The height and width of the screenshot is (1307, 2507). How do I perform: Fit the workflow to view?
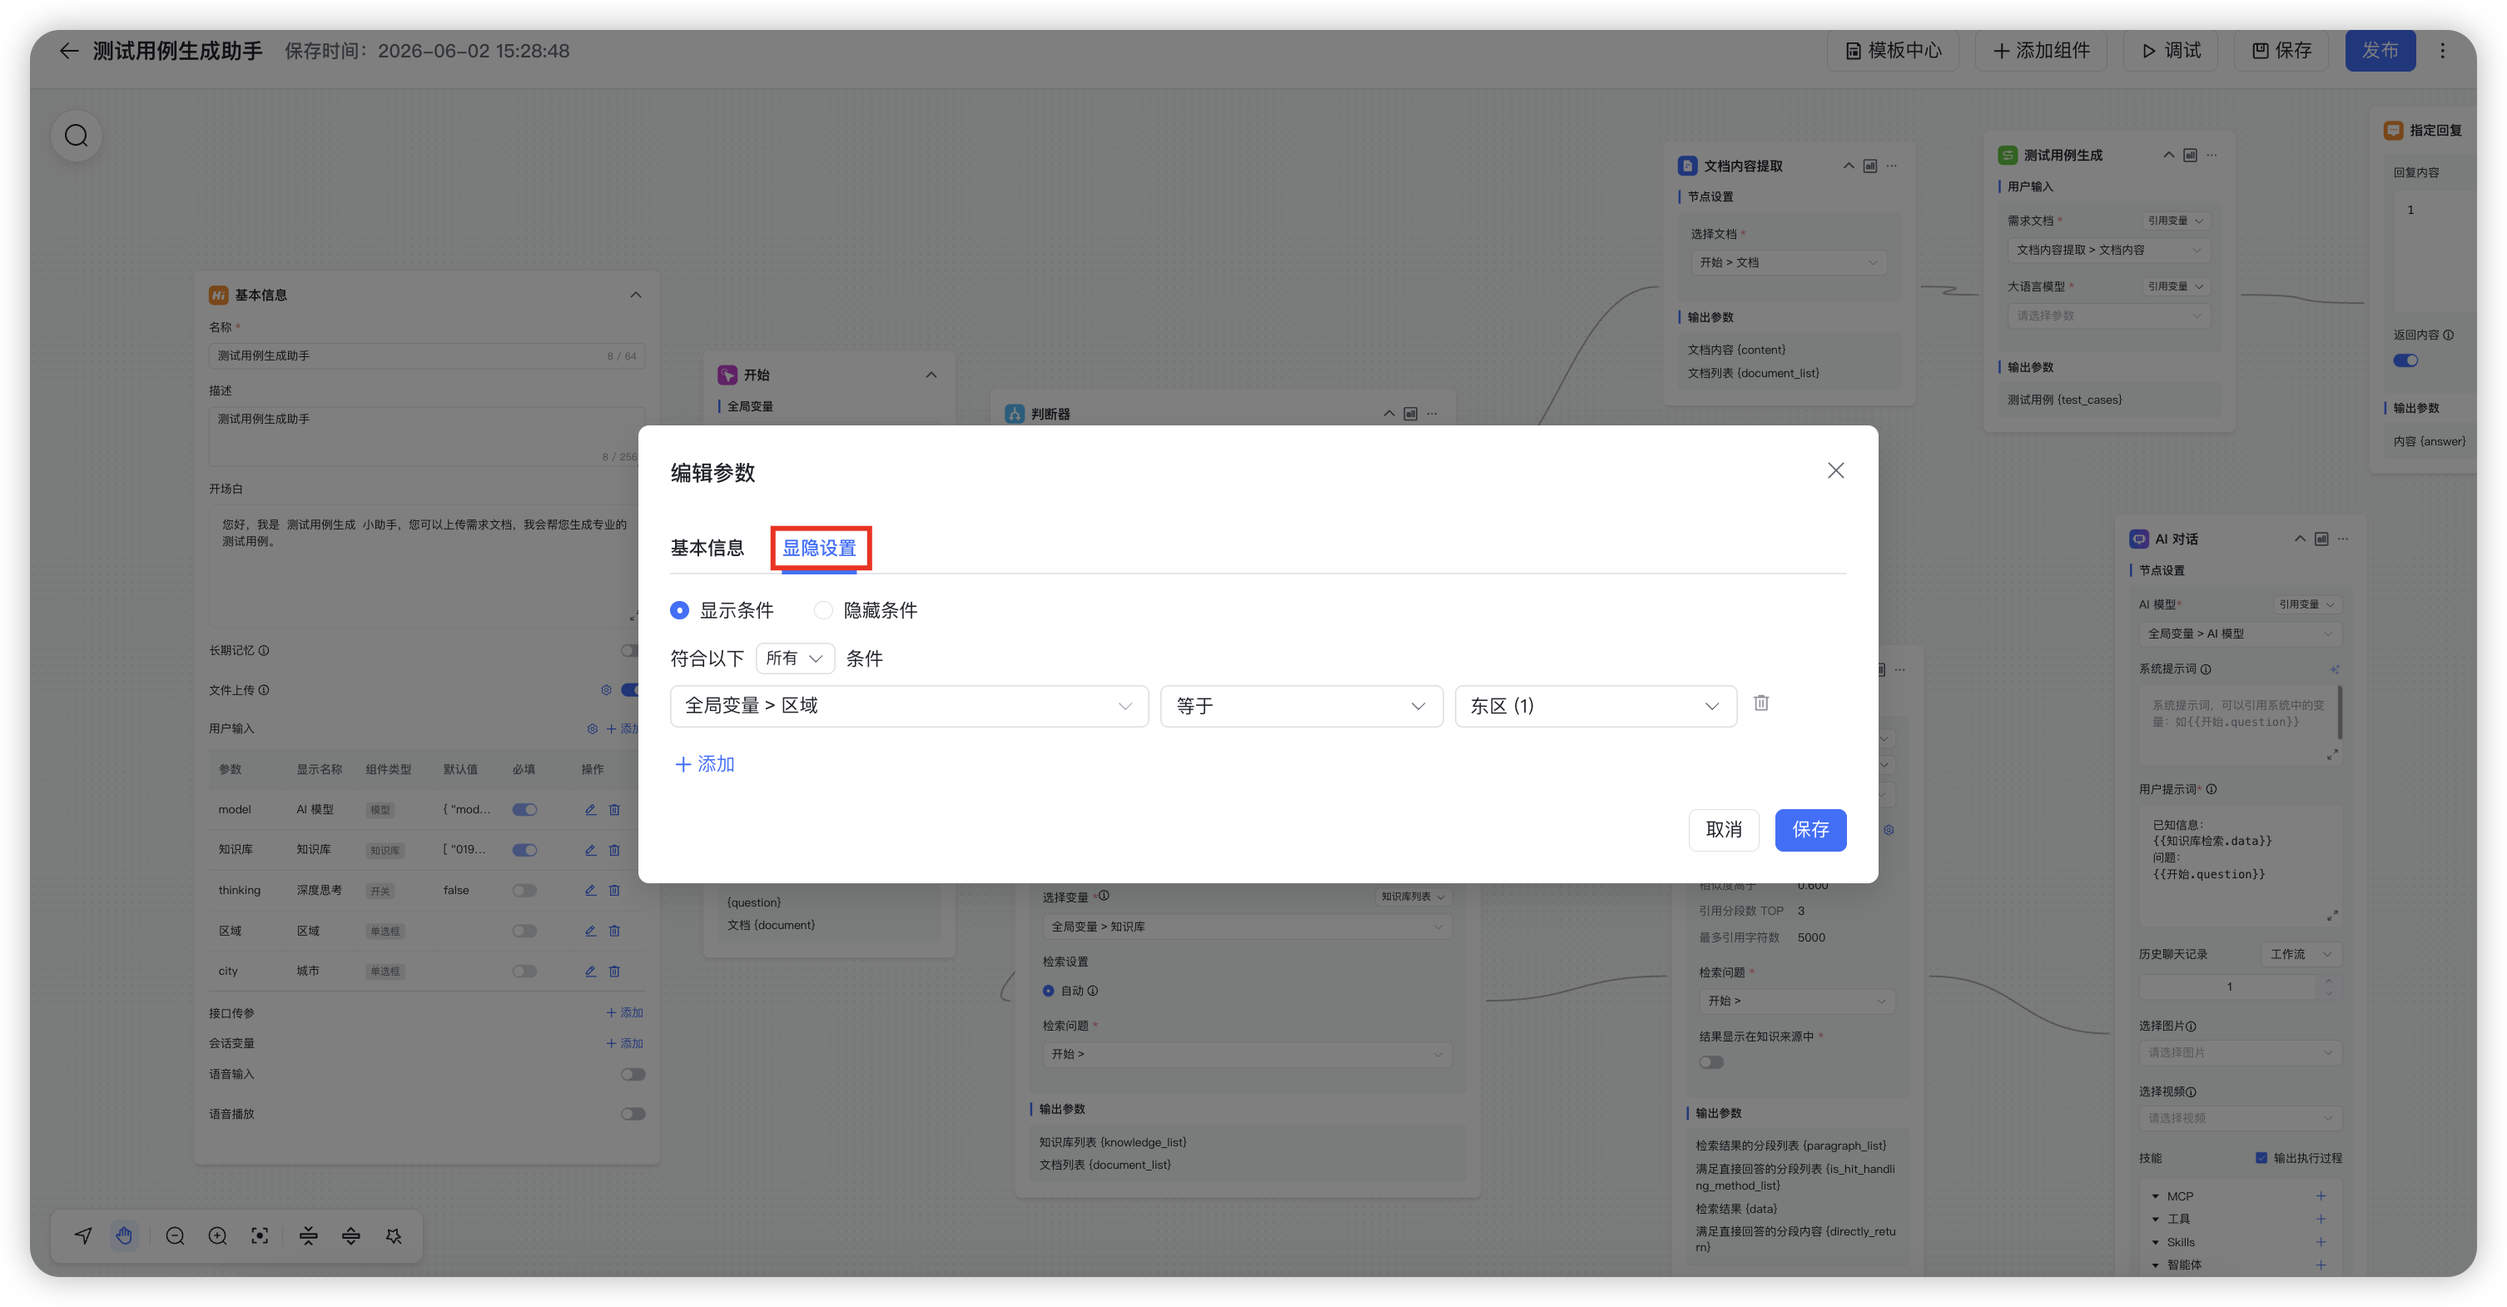tap(260, 1236)
